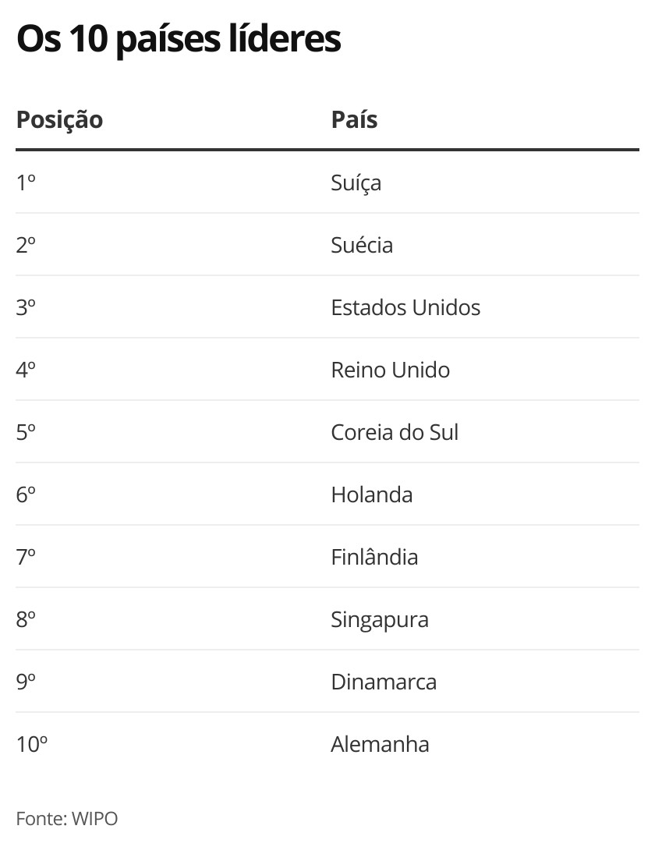Click the 1º position cell
This screenshot has height=847, width=655.
coord(26,183)
